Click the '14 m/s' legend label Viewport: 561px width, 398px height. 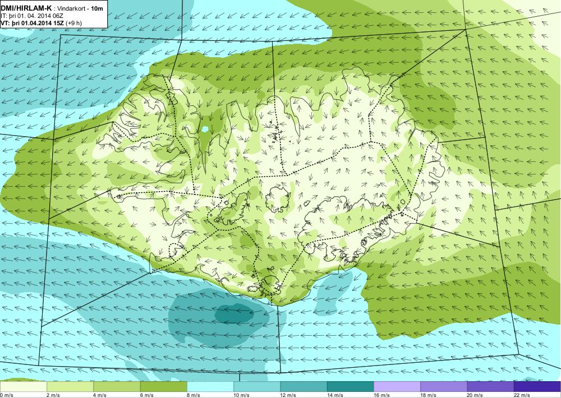335,395
